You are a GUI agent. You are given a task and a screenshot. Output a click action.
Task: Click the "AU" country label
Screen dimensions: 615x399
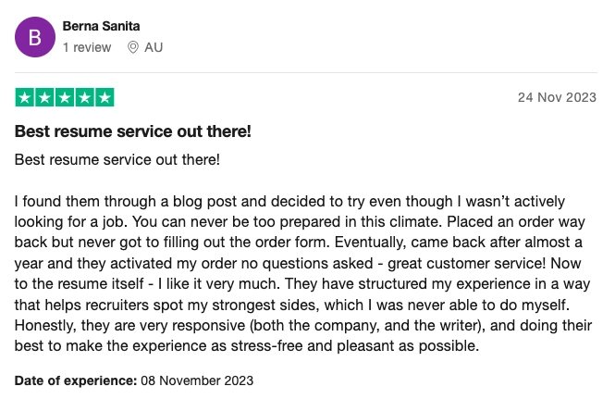pyautogui.click(x=154, y=46)
